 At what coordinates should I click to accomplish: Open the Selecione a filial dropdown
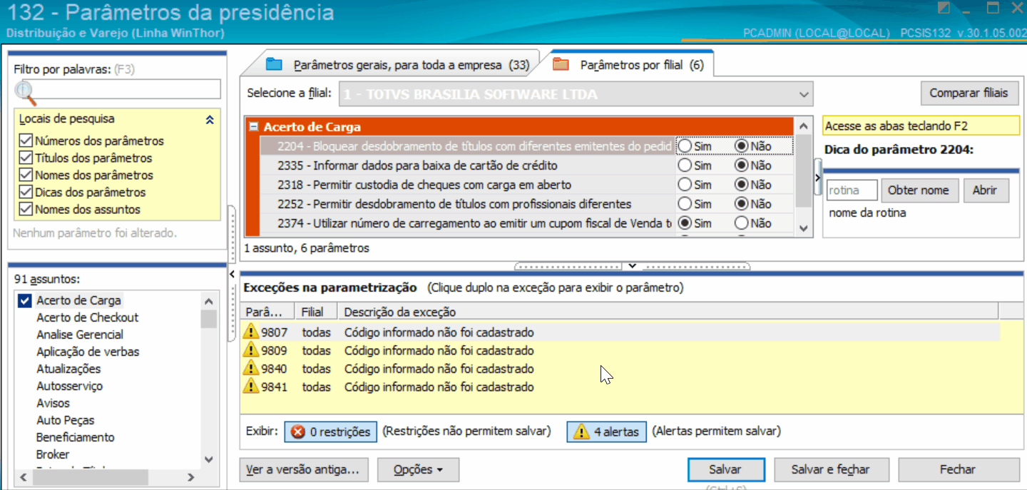804,94
